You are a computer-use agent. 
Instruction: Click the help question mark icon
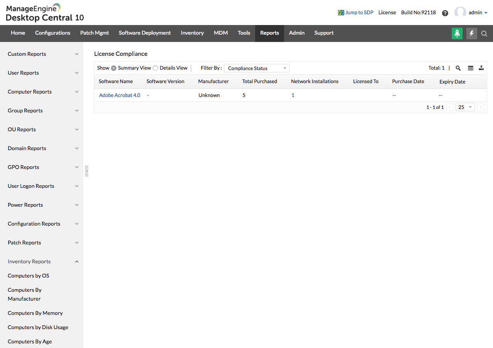click(x=445, y=13)
